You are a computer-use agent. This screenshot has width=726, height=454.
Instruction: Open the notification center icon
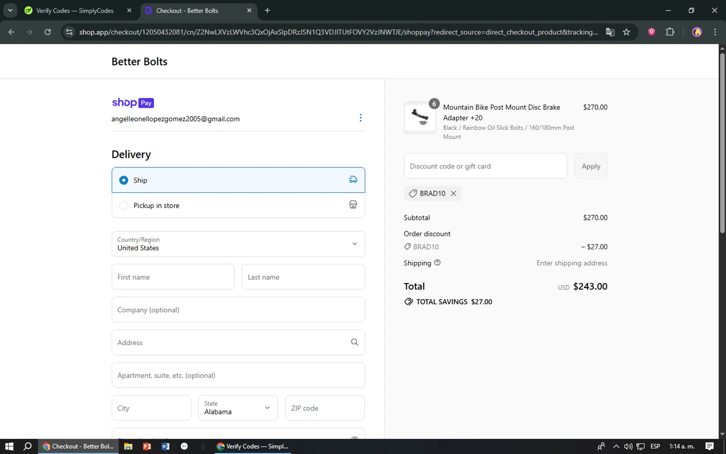click(710, 446)
